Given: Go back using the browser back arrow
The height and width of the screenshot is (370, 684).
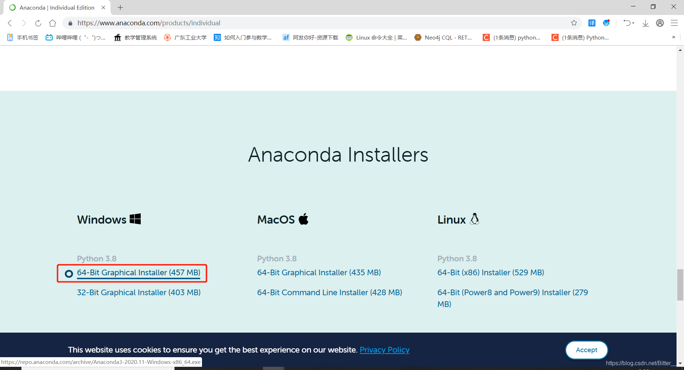Looking at the screenshot, I should [x=10, y=23].
